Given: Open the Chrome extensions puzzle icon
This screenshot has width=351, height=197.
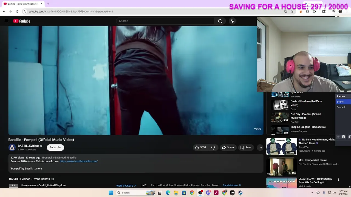Looking at the screenshot, I should click(314, 11).
